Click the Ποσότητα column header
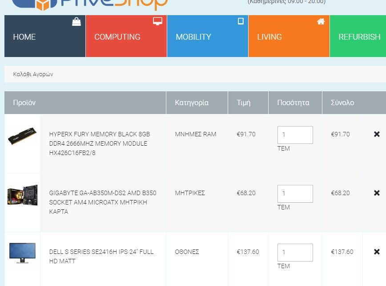Viewport: 386px width, 286px height. coord(295,102)
